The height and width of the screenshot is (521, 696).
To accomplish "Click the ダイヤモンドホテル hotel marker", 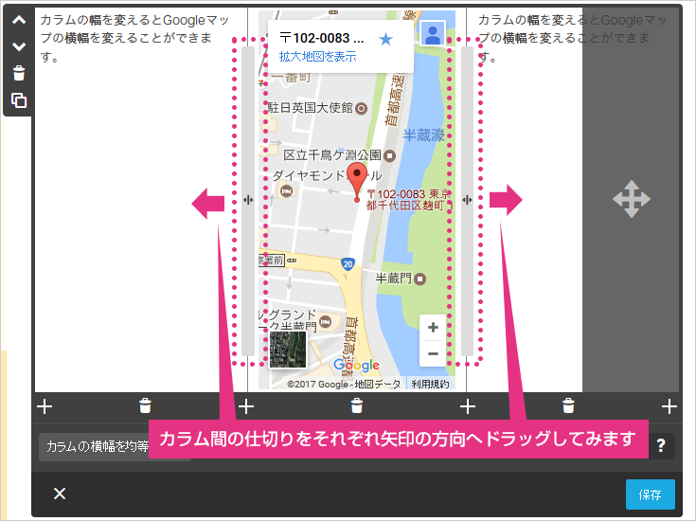I will (x=286, y=191).
